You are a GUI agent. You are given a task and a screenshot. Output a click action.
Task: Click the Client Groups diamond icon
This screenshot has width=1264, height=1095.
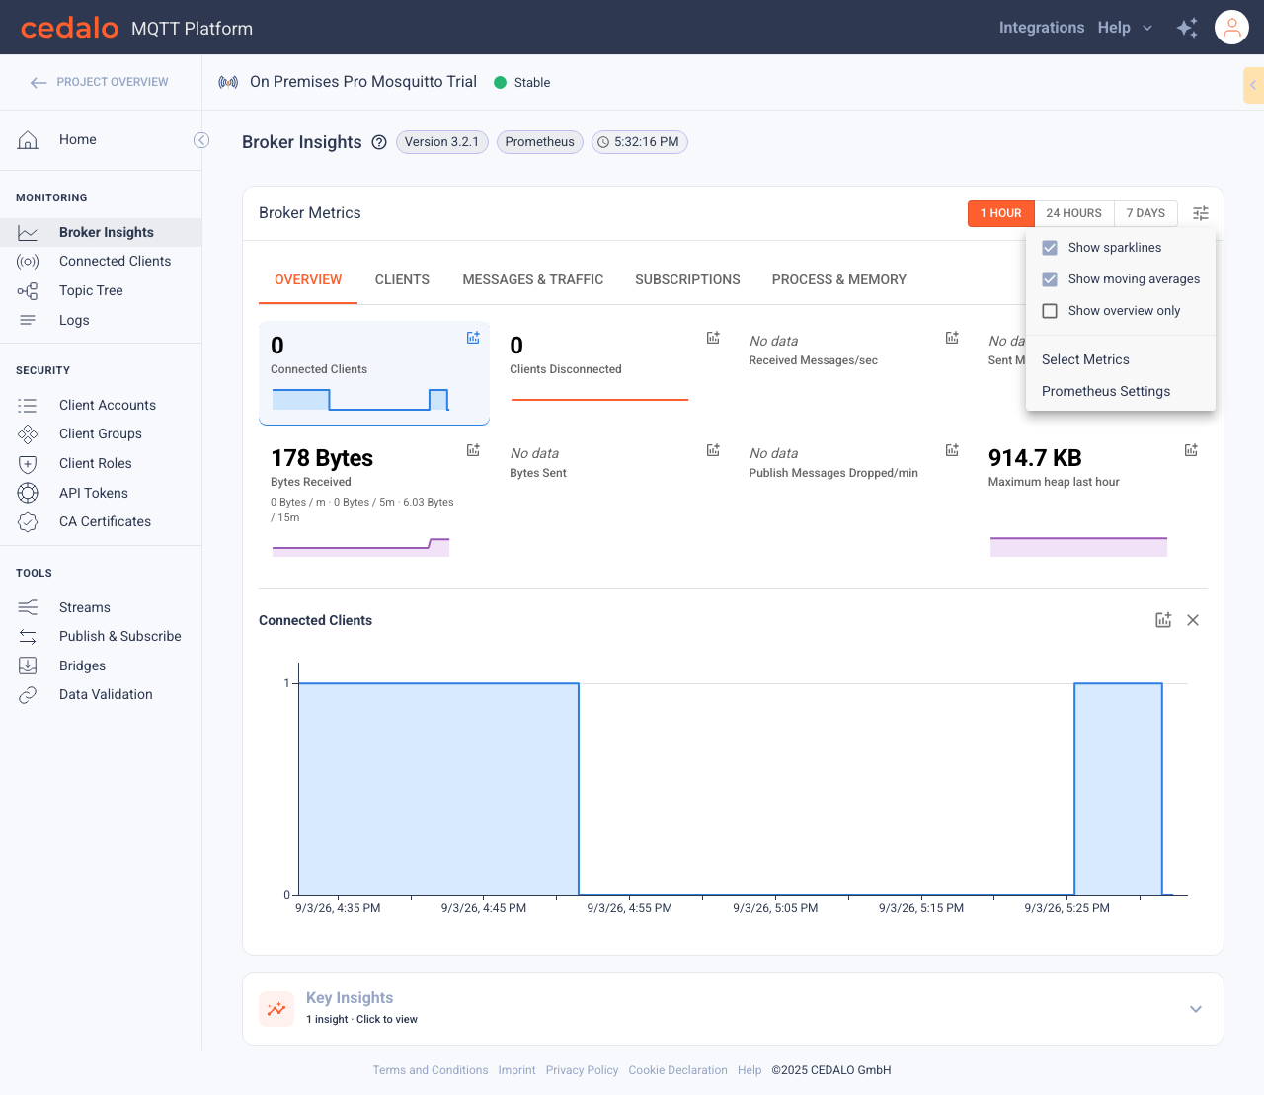pyautogui.click(x=28, y=434)
